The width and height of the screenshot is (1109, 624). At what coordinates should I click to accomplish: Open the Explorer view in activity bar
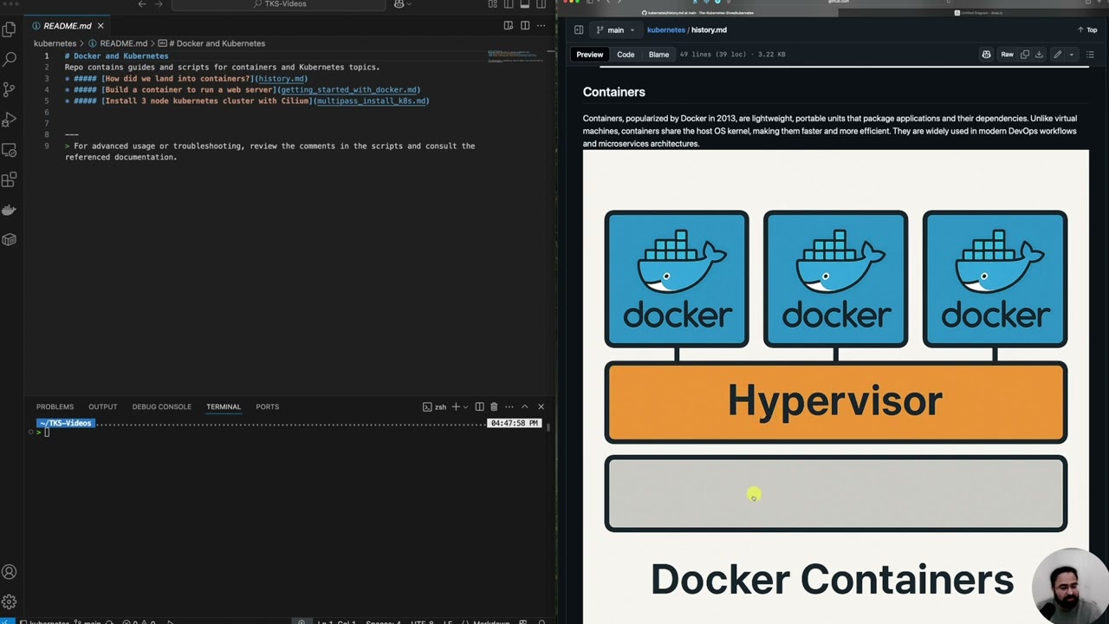(x=10, y=29)
